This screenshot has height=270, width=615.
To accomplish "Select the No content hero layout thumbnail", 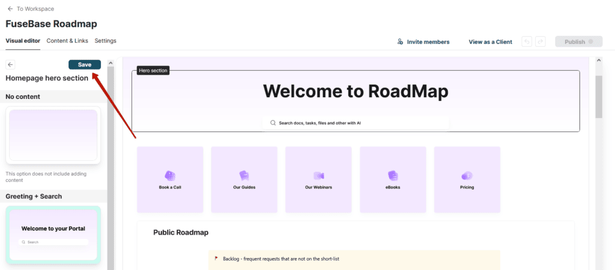I will coord(53,135).
